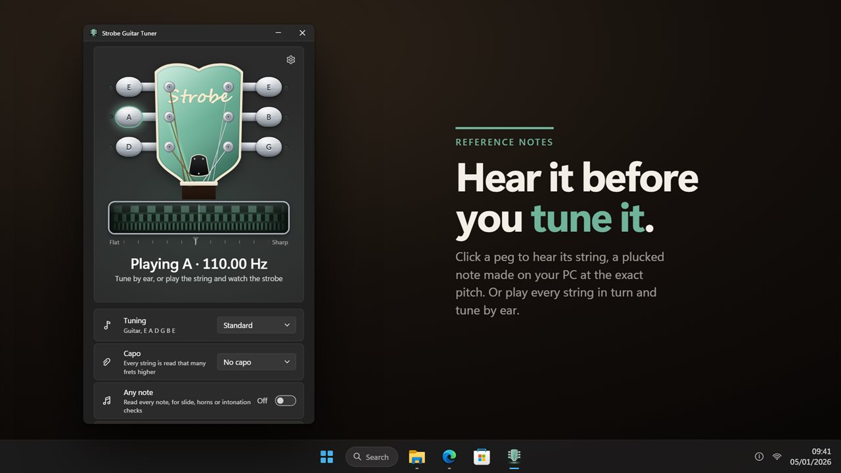Click the taskbar Search box
Image resolution: width=841 pixels, height=473 pixels.
[372, 457]
